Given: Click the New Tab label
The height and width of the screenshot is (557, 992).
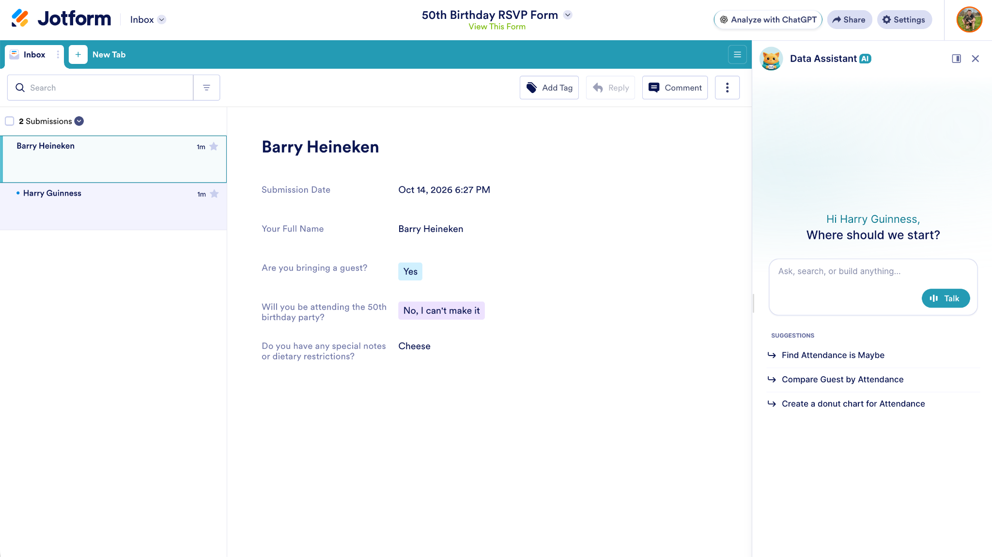Looking at the screenshot, I should tap(109, 55).
